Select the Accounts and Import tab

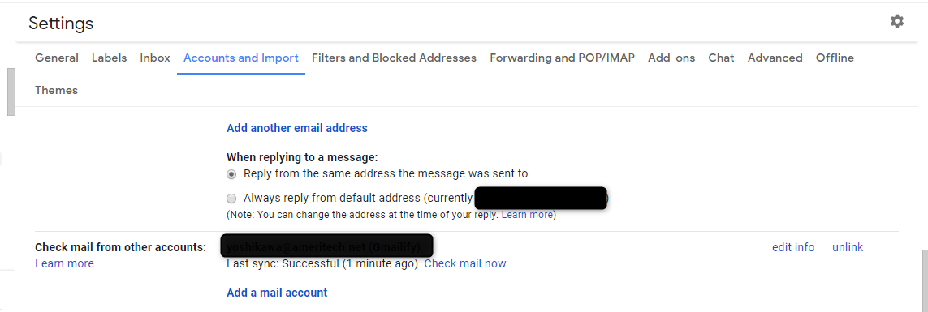pos(241,58)
